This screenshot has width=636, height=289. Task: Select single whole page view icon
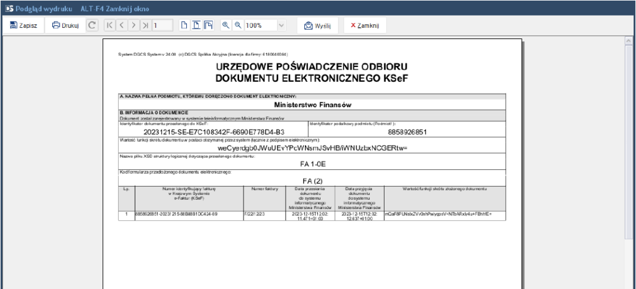[x=184, y=25]
